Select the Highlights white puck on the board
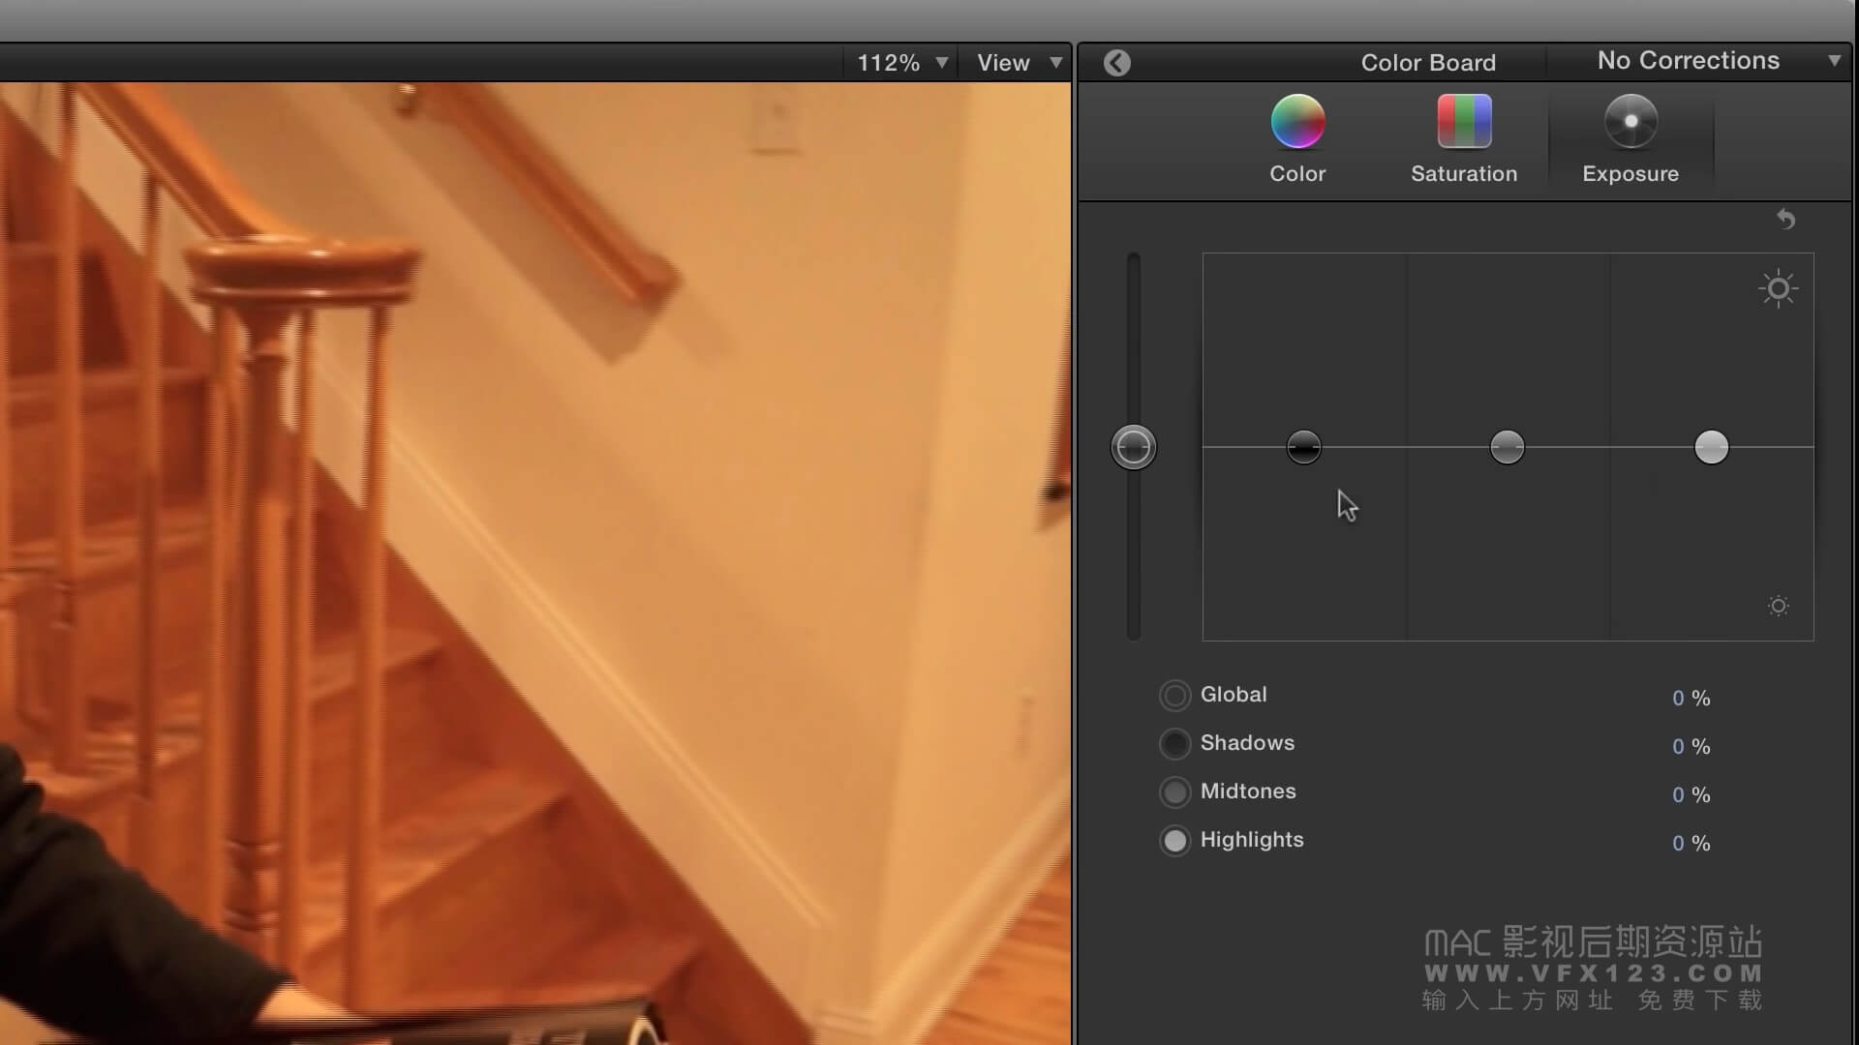The width and height of the screenshot is (1859, 1045). 1711,447
